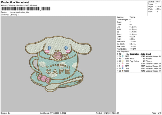The height and width of the screenshot is (115, 162).
Task: Click the 'White' description in stop 2
Action: coord(132,59)
